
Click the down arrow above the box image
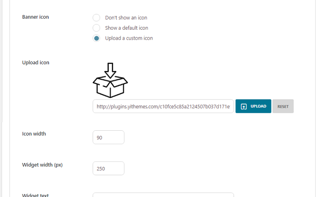click(110, 71)
